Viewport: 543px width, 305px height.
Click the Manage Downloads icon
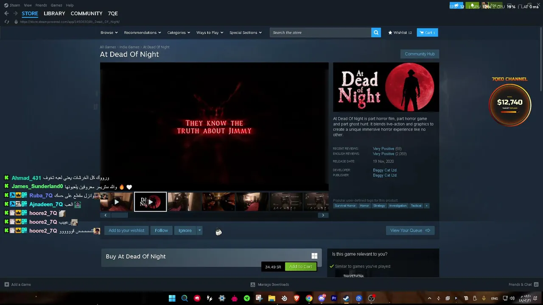[253, 284]
